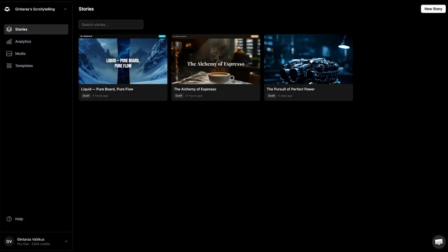
Task: Click the Help question mark icon
Action: tap(9, 219)
